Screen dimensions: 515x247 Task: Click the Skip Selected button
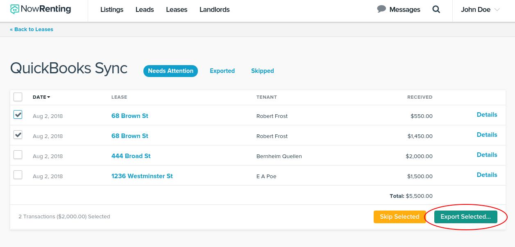pos(399,217)
